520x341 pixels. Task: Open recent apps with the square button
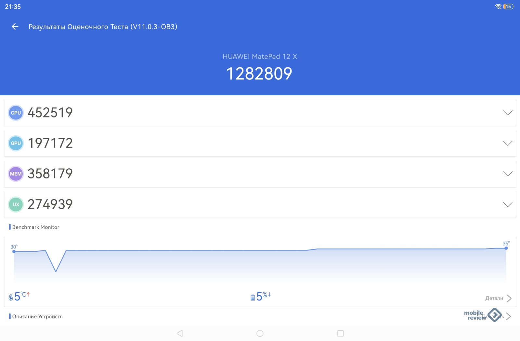340,333
